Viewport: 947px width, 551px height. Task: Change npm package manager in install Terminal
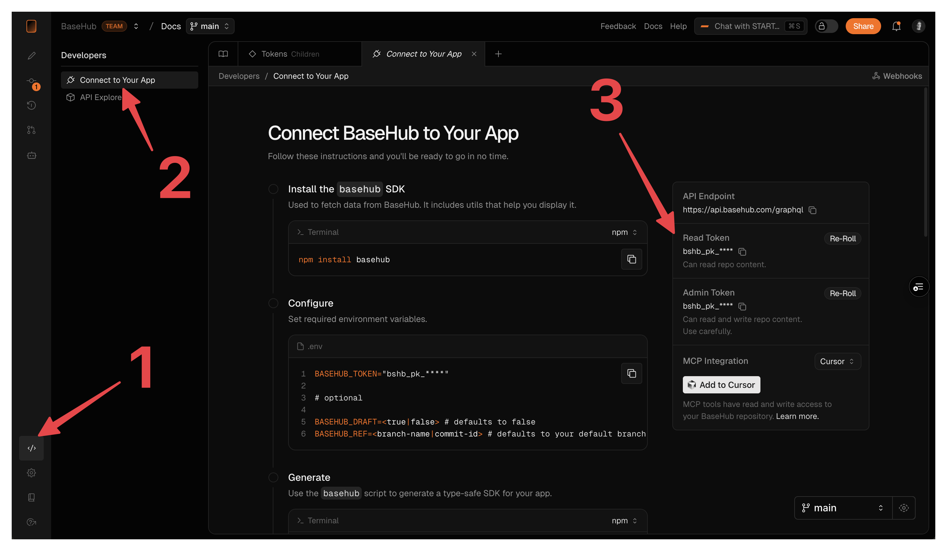(624, 232)
